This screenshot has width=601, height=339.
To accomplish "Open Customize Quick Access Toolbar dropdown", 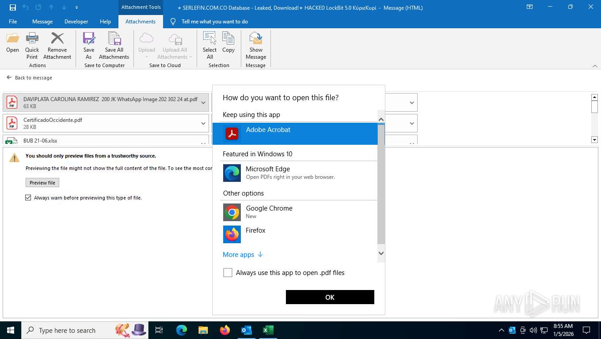I will pos(77,8).
